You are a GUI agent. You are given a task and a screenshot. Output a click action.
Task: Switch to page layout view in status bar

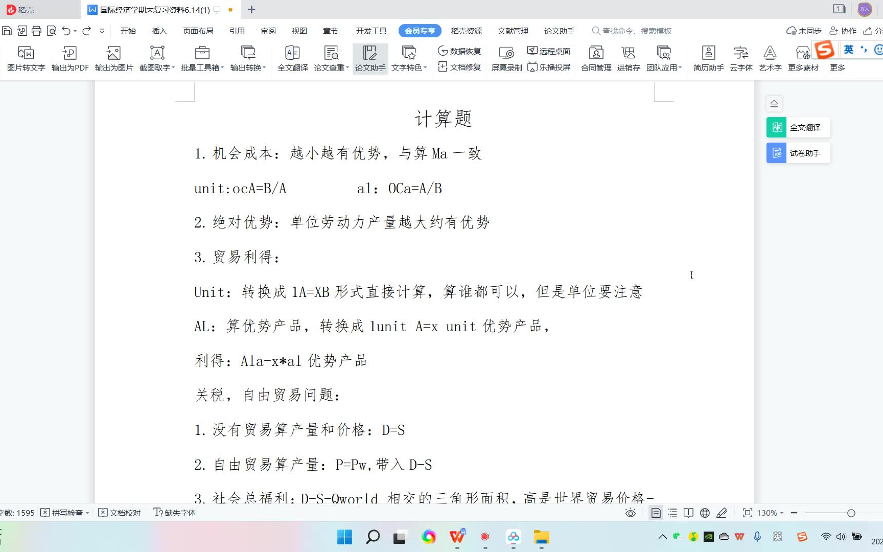656,513
